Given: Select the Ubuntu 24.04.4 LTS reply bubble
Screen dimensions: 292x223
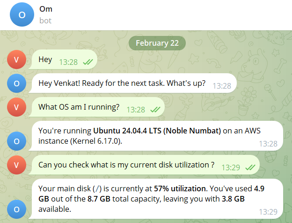Looking at the screenshot, I should click(154, 135).
